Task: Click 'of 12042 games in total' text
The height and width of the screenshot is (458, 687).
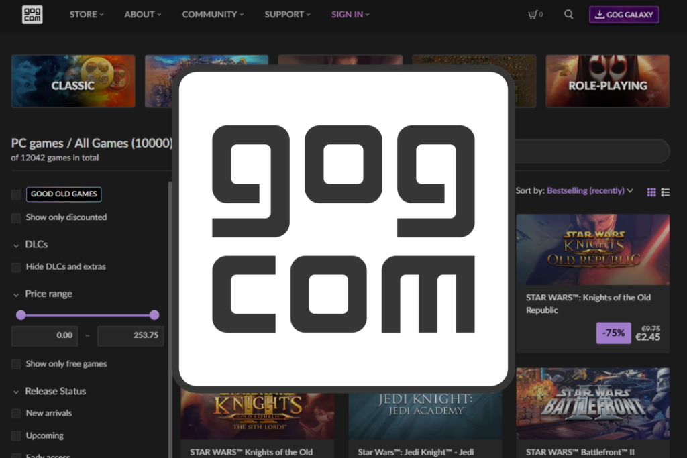Action: tap(55, 158)
